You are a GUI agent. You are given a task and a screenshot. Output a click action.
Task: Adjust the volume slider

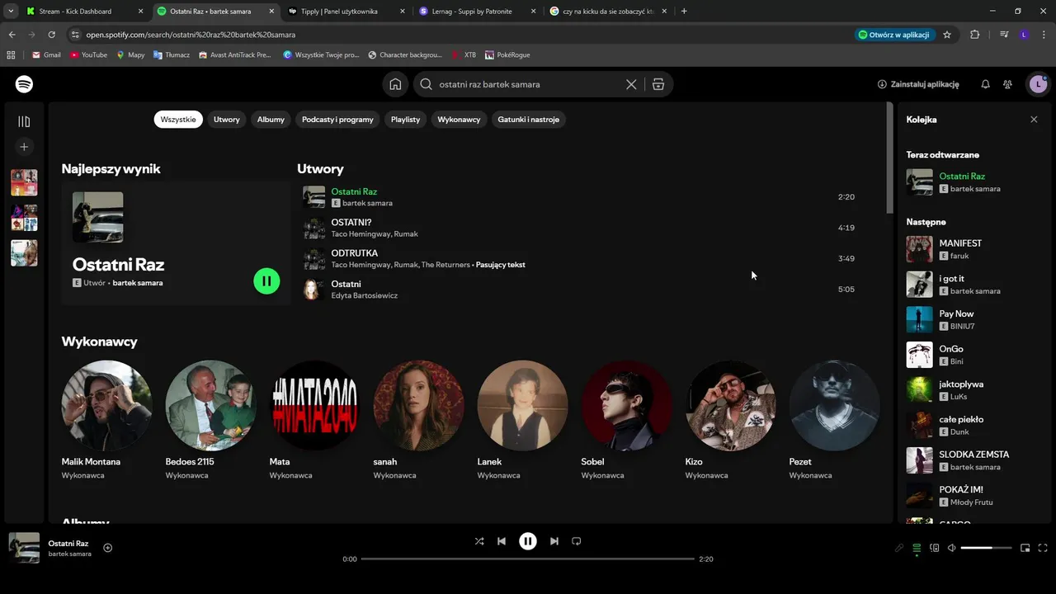pos(987,548)
